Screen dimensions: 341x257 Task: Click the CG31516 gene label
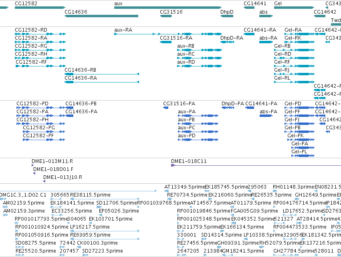[171, 12]
